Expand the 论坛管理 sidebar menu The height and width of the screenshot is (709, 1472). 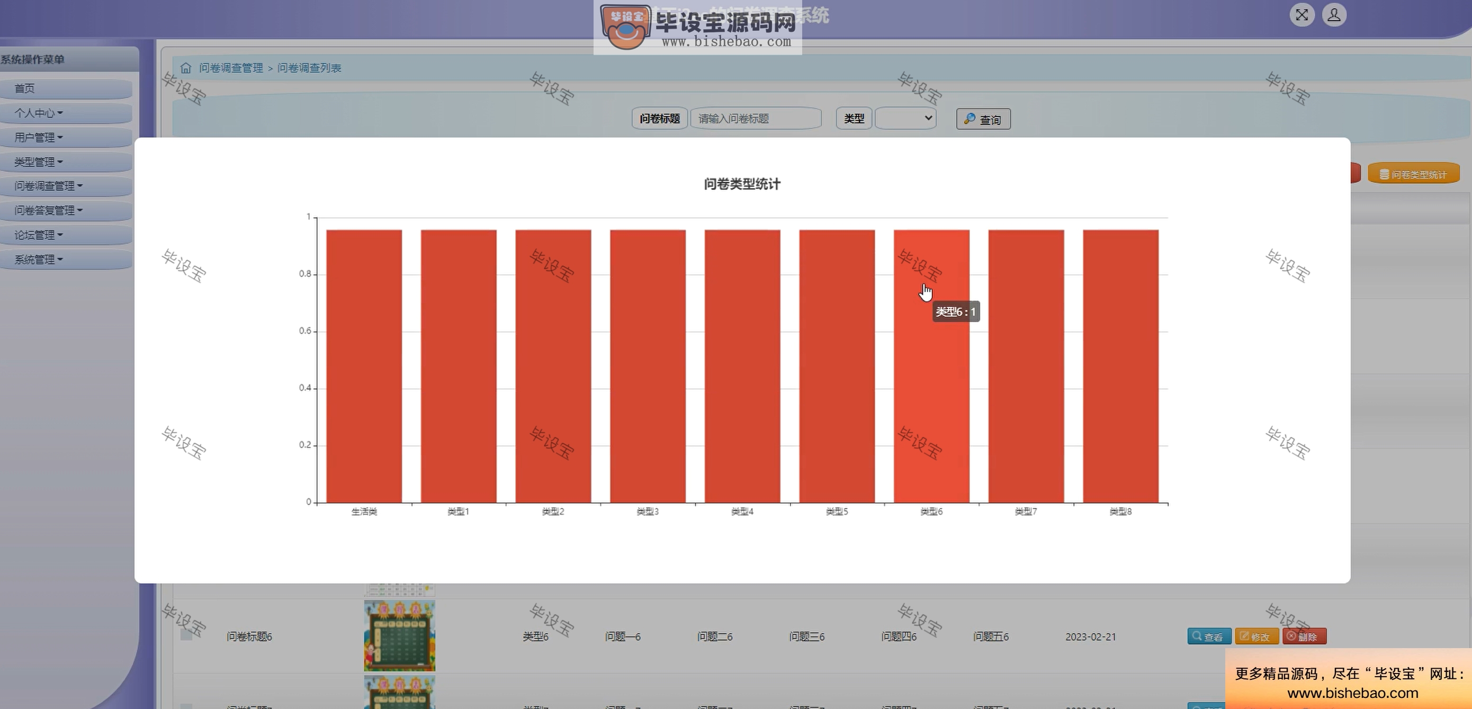click(66, 236)
